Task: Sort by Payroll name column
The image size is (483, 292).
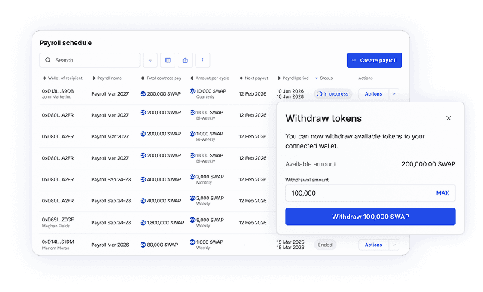Action: click(107, 78)
